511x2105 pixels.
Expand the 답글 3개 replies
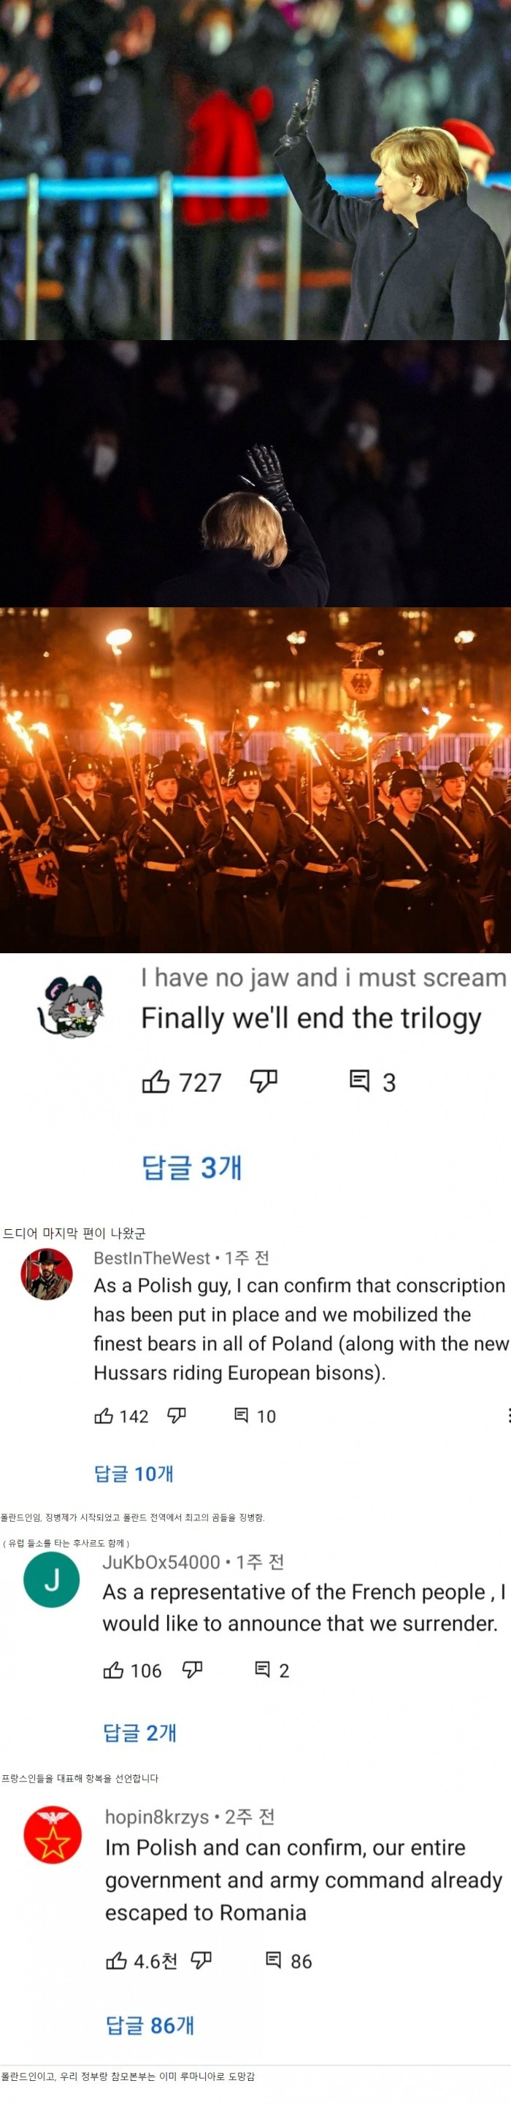[192, 1167]
